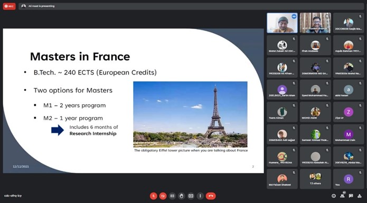
Task: Click the speaking indicator on presenter's tile
Action: [x=294, y=16]
